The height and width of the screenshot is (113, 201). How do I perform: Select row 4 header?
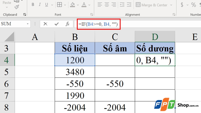pyautogui.click(x=7, y=60)
